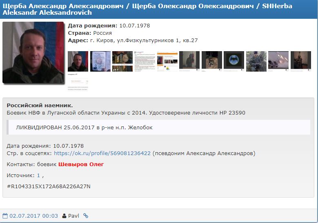Image resolution: width=318 pixels, height=223 pixels.
Task: Open the text document screenshot thumbnail
Action: (x=145, y=61)
